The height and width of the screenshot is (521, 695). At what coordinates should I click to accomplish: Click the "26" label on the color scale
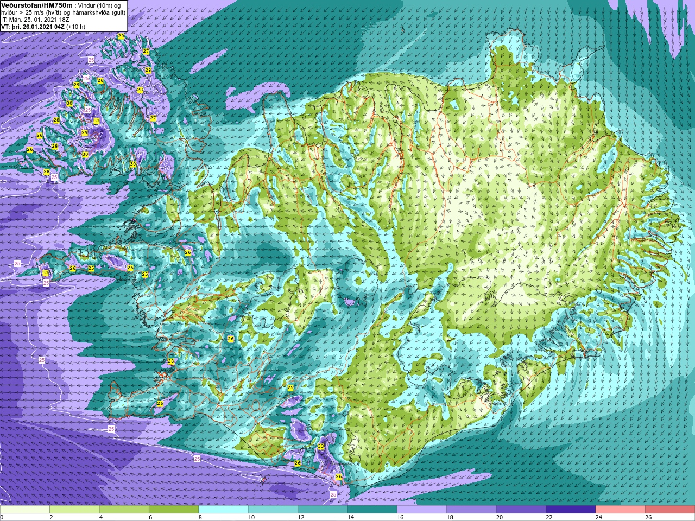tap(649, 517)
